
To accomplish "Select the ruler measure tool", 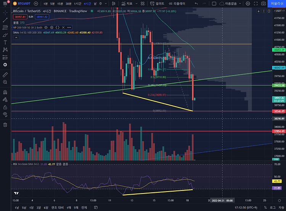I will point(5,75).
